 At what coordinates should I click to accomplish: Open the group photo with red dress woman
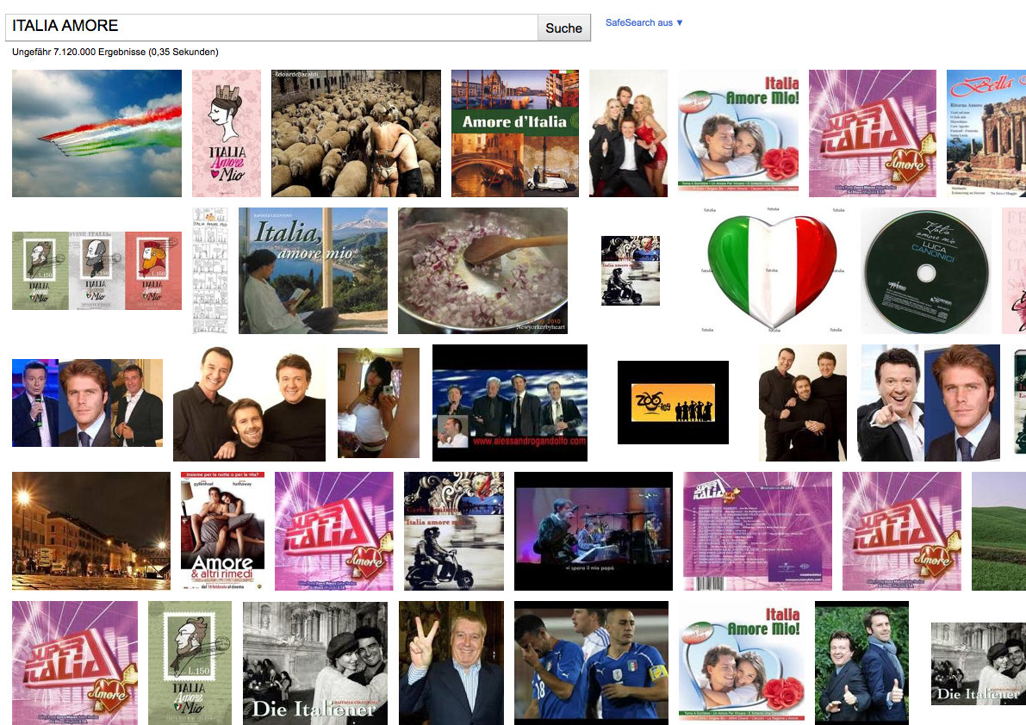click(x=628, y=133)
